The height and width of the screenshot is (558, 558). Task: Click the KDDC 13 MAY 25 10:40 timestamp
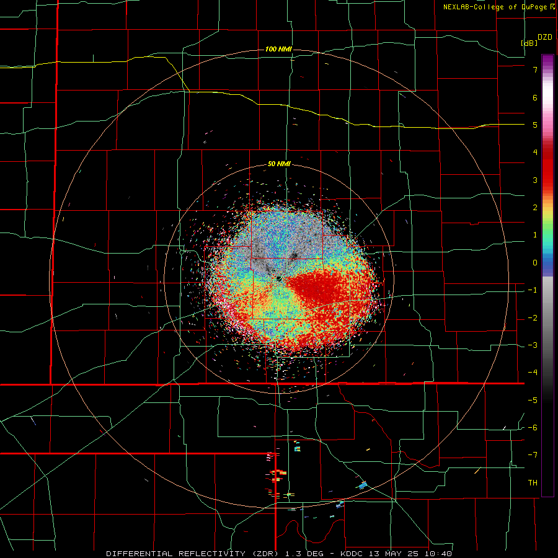click(x=396, y=554)
